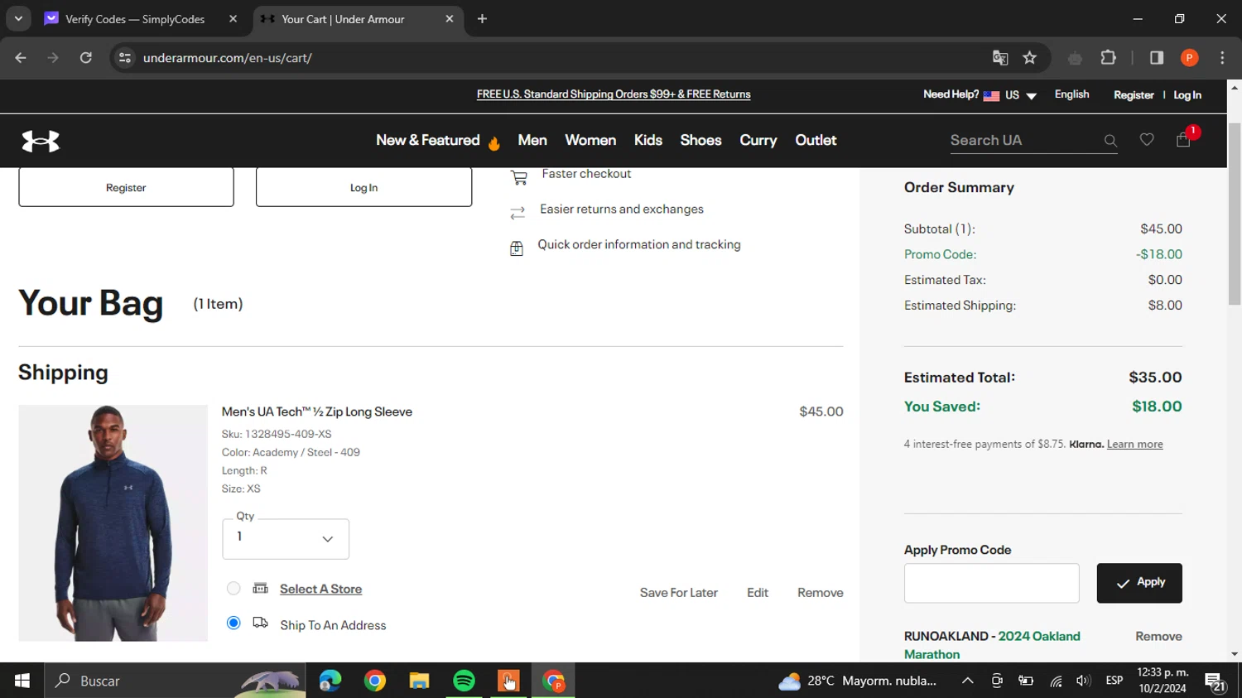Bookmark this page with star icon
The height and width of the screenshot is (698, 1242).
pyautogui.click(x=1029, y=58)
